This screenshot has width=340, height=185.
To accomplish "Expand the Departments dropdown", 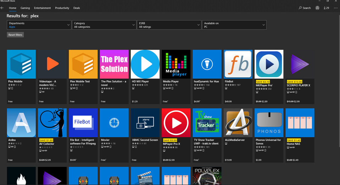I will click(x=39, y=25).
